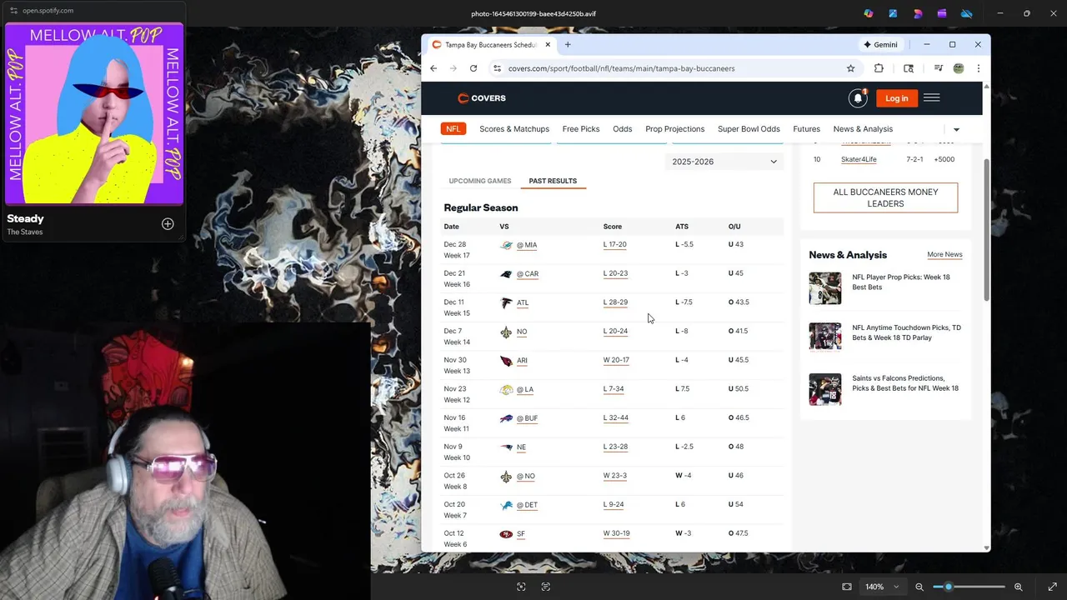Open Chrome extensions puzzle icon
The height and width of the screenshot is (600, 1067).
point(879,68)
